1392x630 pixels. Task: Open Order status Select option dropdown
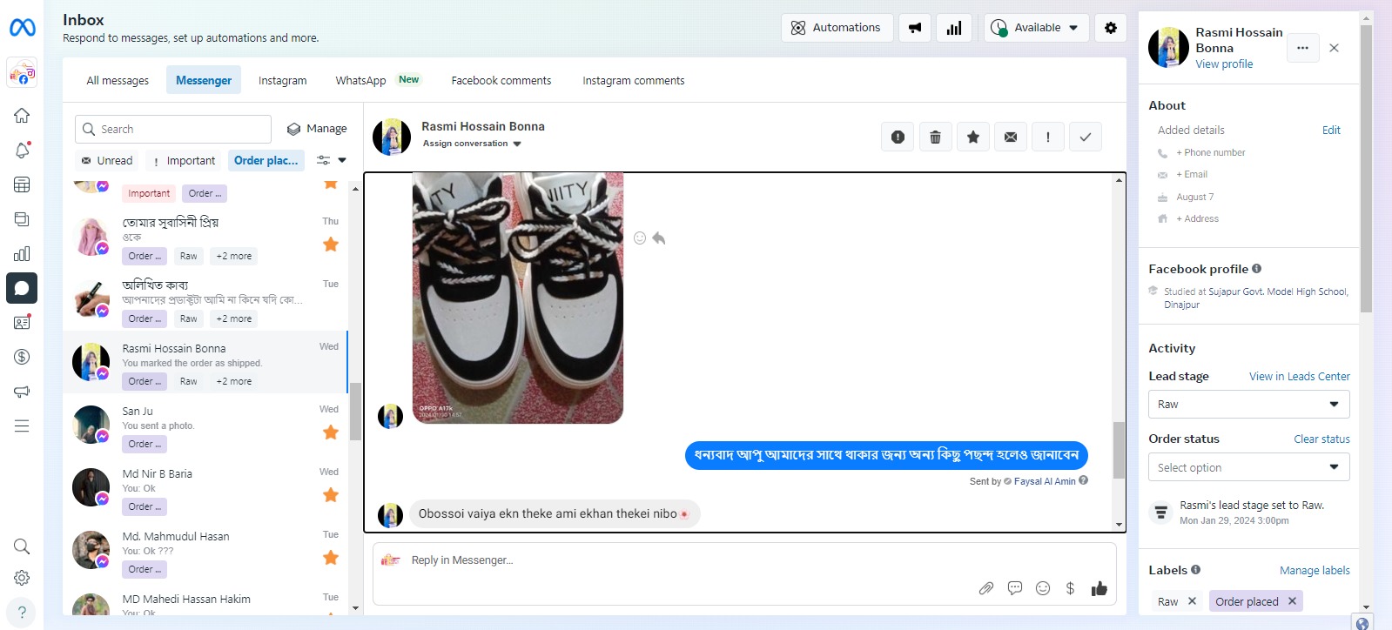point(1248,467)
